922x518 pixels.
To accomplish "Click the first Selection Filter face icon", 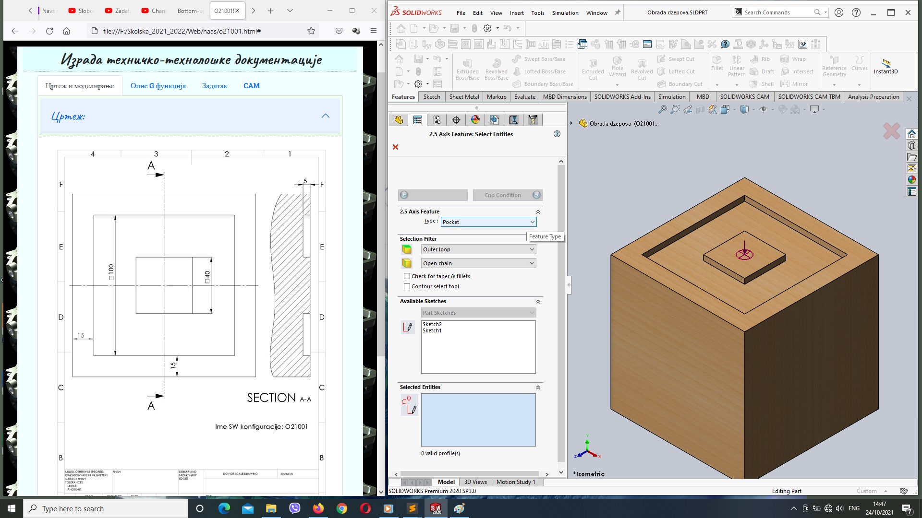I will pyautogui.click(x=407, y=249).
